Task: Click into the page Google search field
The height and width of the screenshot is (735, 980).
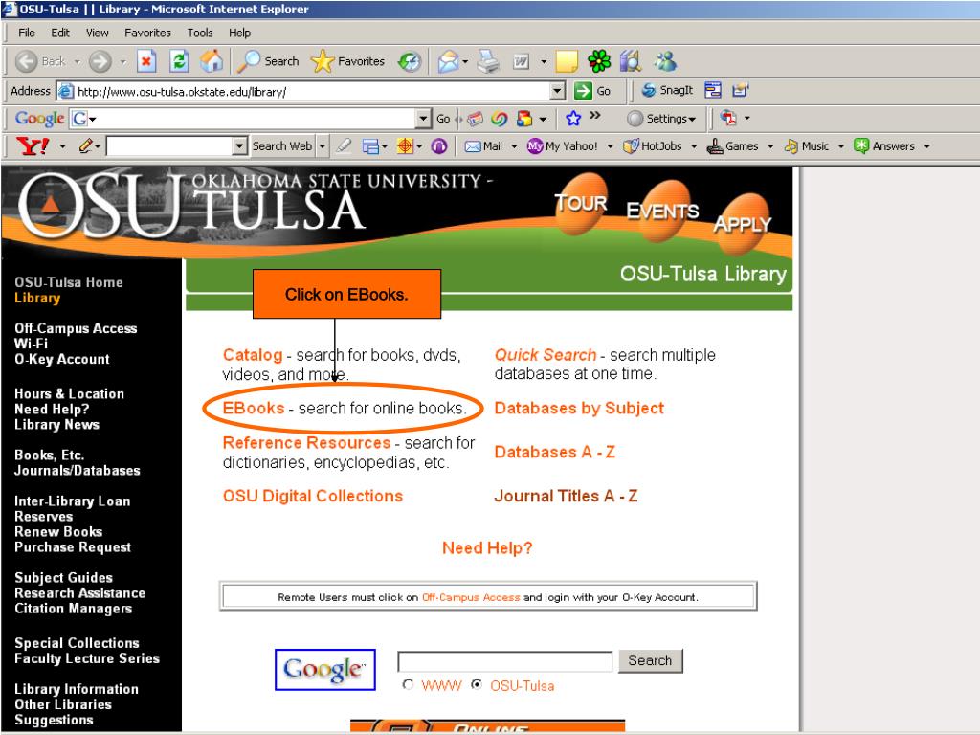Action: tap(505, 661)
